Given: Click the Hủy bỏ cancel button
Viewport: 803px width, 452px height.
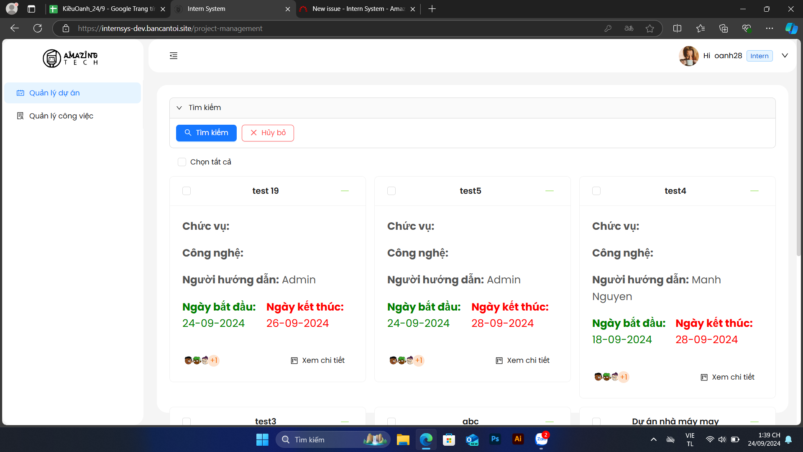Looking at the screenshot, I should click(x=268, y=133).
